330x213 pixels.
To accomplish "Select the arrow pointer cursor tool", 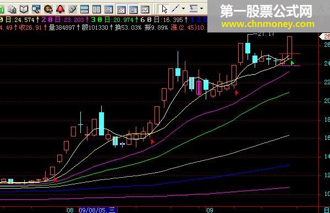I will pyautogui.click(x=164, y=9).
